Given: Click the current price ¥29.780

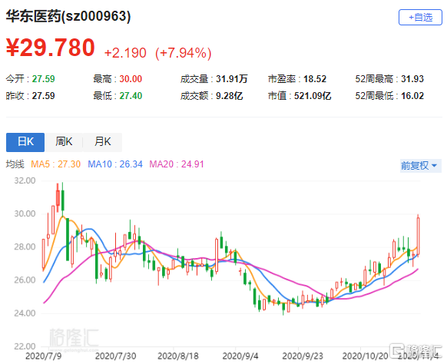Looking at the screenshot, I should (x=51, y=48).
